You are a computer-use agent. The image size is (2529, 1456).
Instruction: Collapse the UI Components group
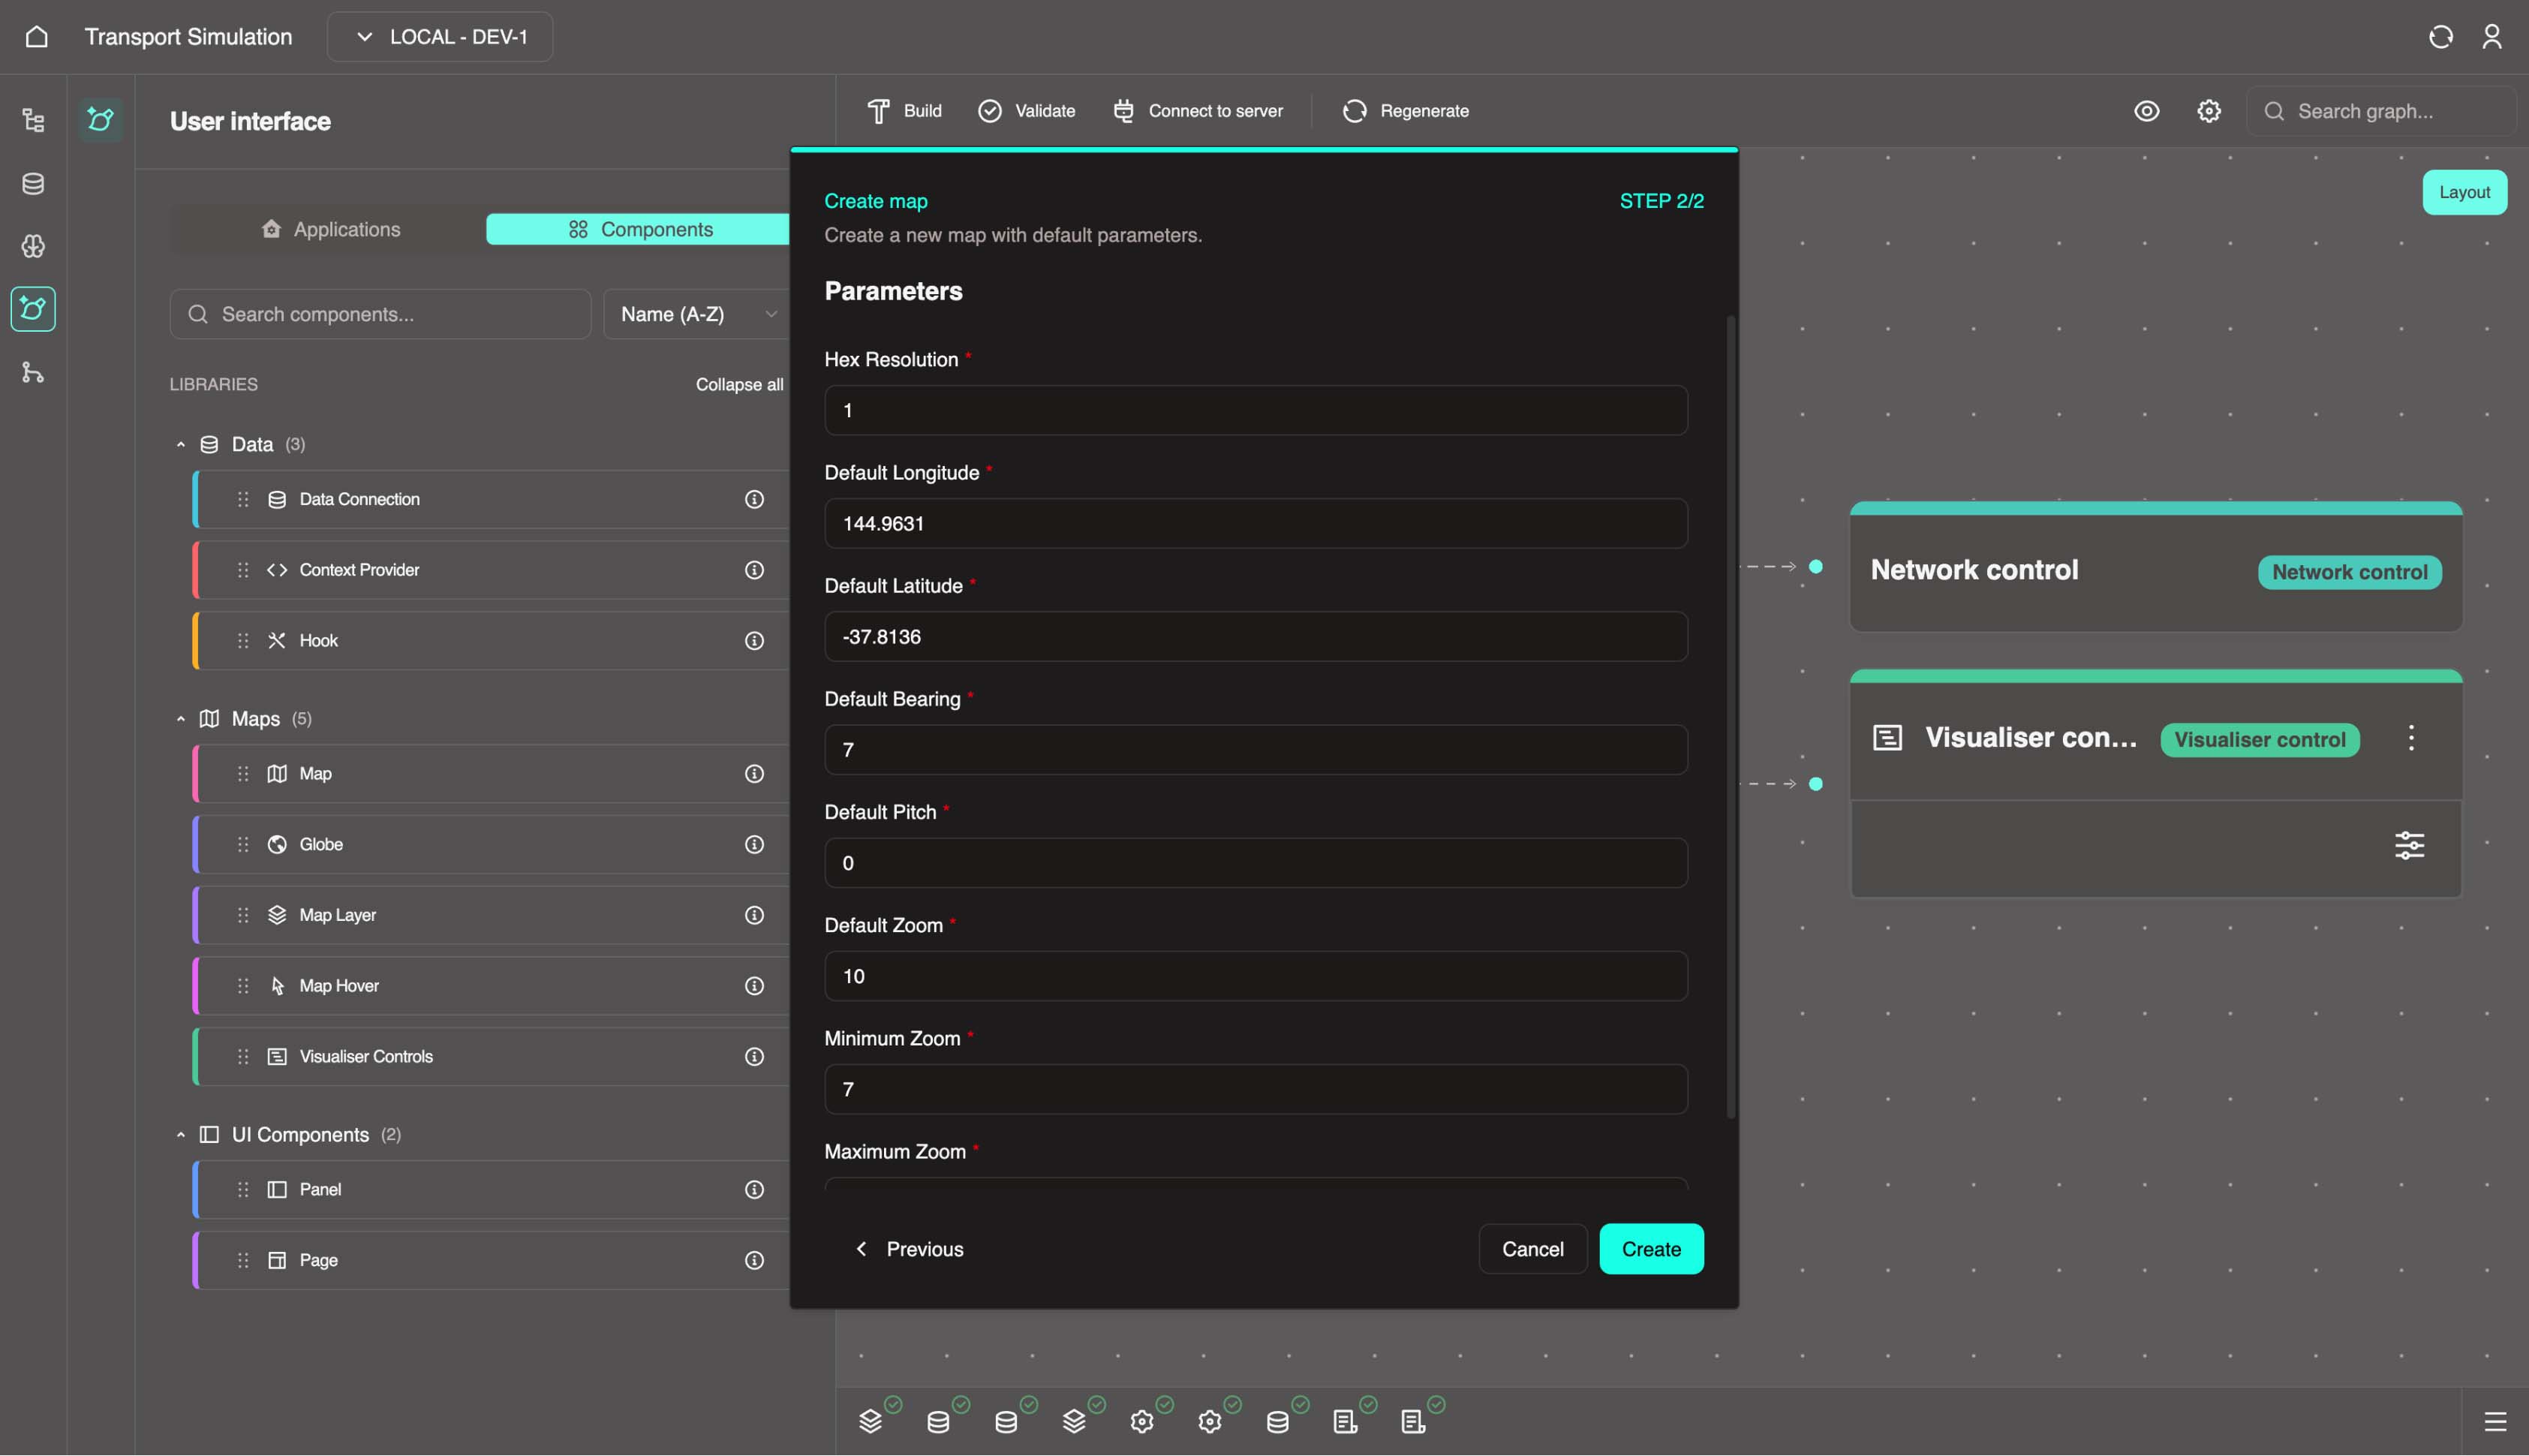(180, 1135)
